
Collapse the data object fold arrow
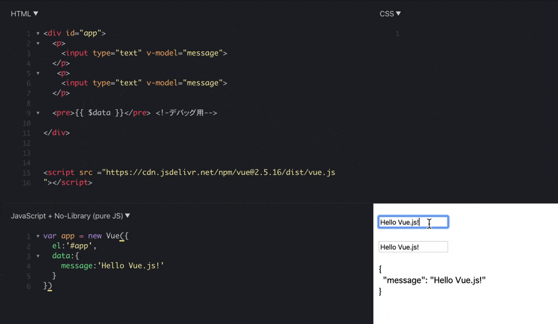(x=37, y=256)
